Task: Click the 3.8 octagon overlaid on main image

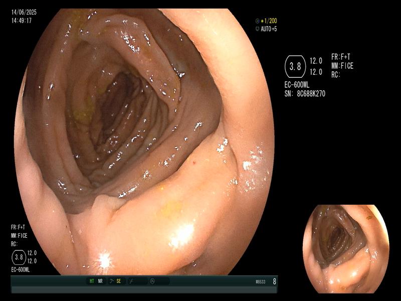Action: (x=19, y=257)
